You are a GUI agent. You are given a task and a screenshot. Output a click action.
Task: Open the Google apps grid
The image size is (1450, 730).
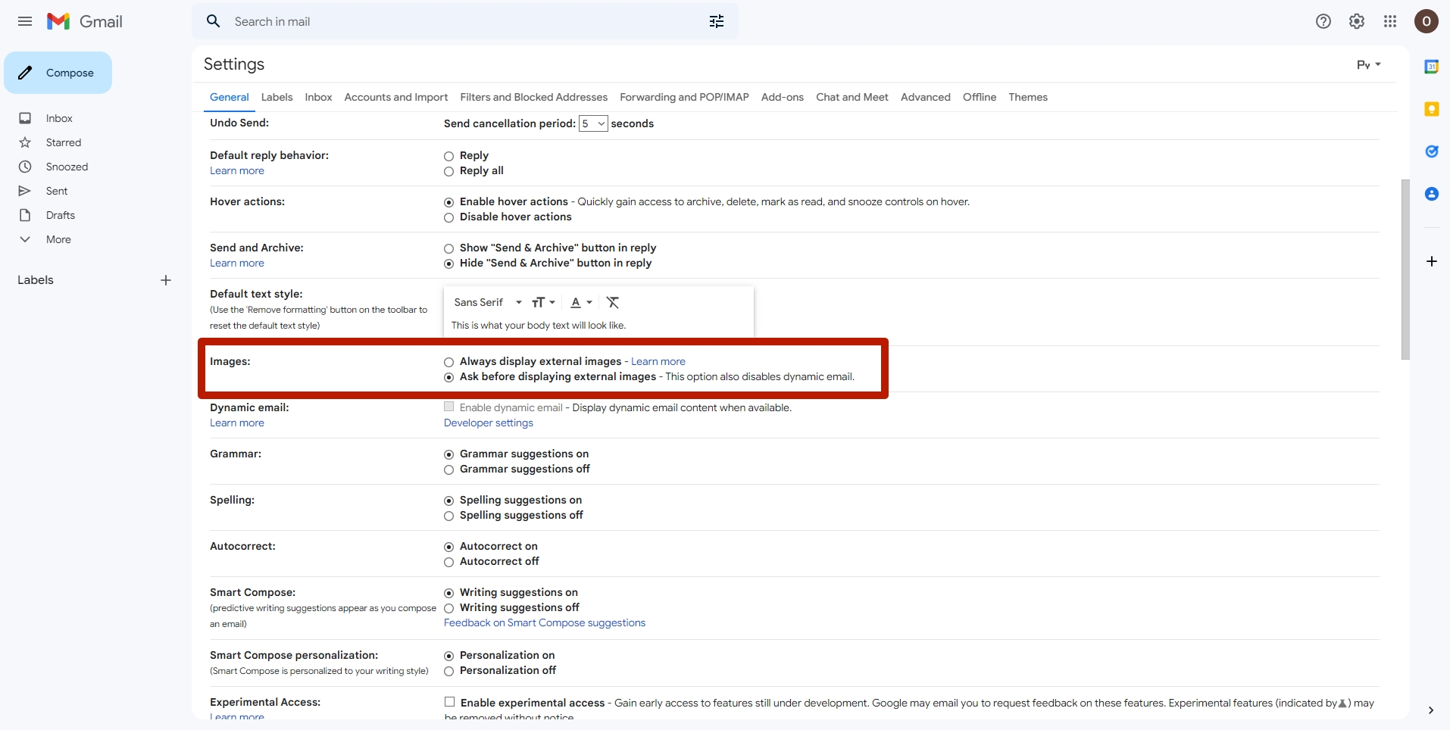1391,21
